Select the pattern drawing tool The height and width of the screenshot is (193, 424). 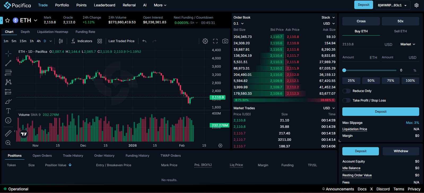tap(8, 82)
